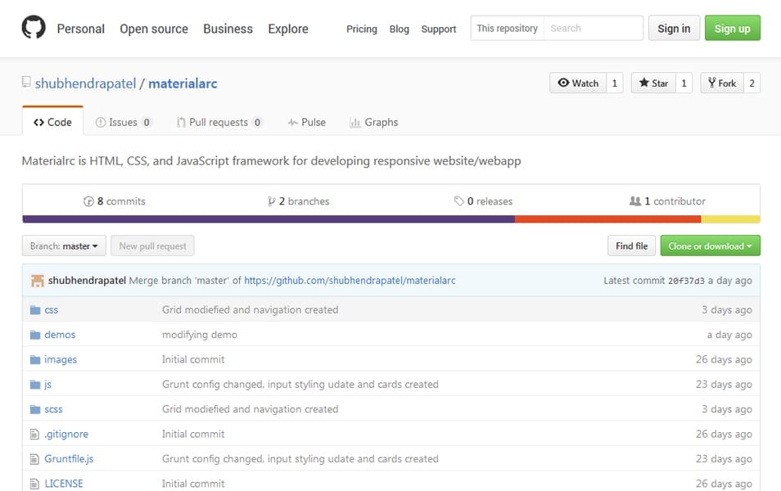This screenshot has height=491, width=781.
Task: Open the Watch count of 1
Action: [x=615, y=83]
